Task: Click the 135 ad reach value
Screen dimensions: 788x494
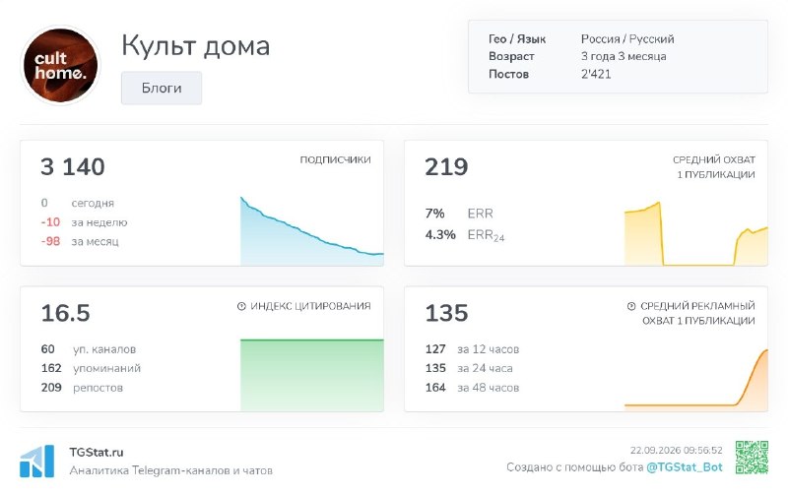Action: coord(446,313)
